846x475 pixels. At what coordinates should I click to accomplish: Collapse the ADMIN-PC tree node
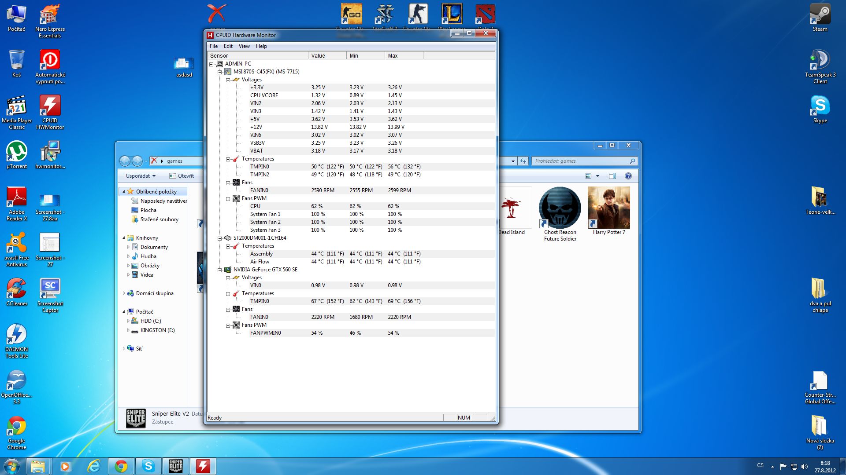click(211, 64)
